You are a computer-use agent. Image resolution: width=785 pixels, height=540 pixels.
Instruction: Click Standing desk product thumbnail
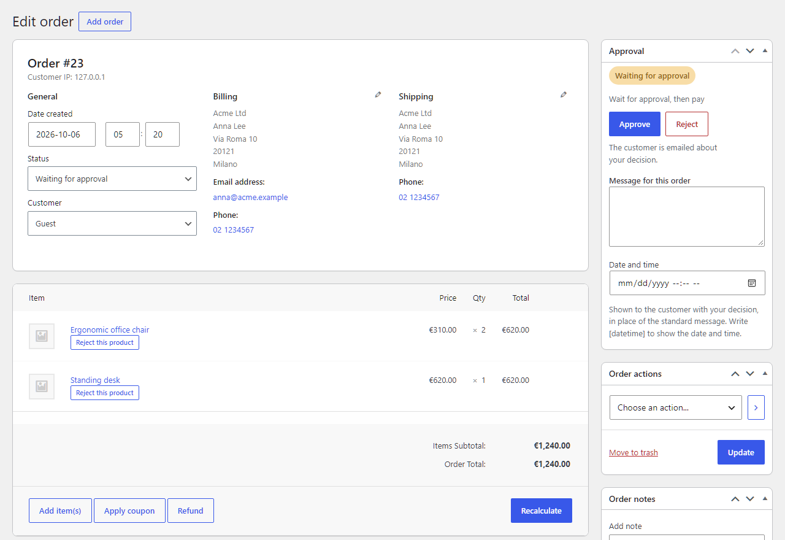pos(42,387)
